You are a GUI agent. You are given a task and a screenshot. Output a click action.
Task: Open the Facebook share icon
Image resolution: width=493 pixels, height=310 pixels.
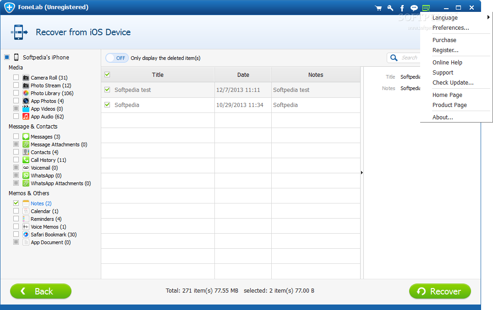(x=402, y=8)
